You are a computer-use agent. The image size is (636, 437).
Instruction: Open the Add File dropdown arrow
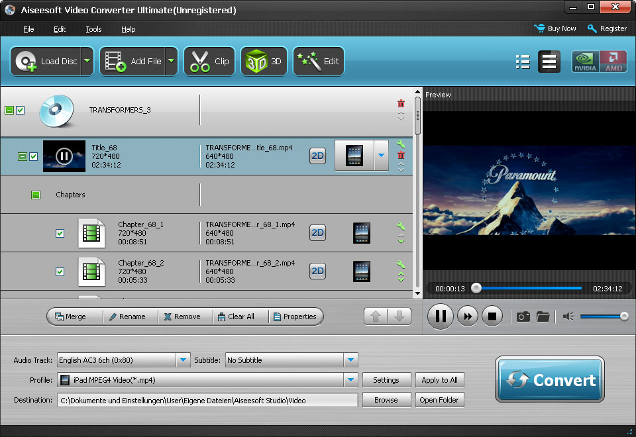pos(171,61)
